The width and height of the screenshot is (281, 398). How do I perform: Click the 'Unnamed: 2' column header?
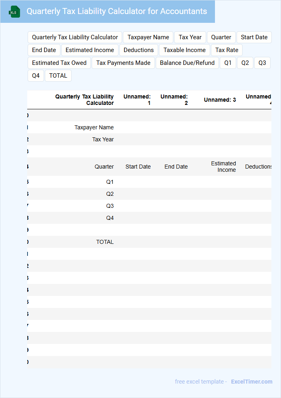click(x=174, y=100)
